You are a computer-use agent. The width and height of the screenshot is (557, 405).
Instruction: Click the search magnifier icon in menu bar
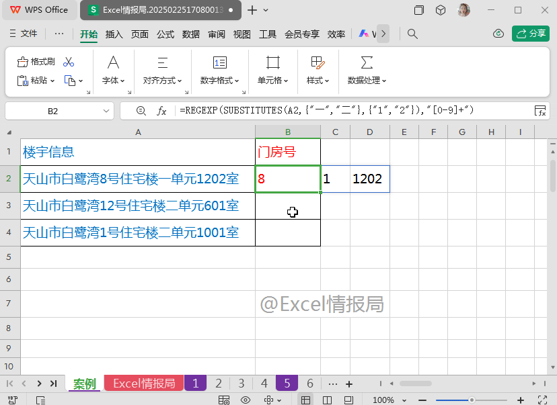pos(412,34)
